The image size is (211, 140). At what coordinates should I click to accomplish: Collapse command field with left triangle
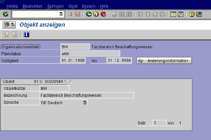(70, 14)
